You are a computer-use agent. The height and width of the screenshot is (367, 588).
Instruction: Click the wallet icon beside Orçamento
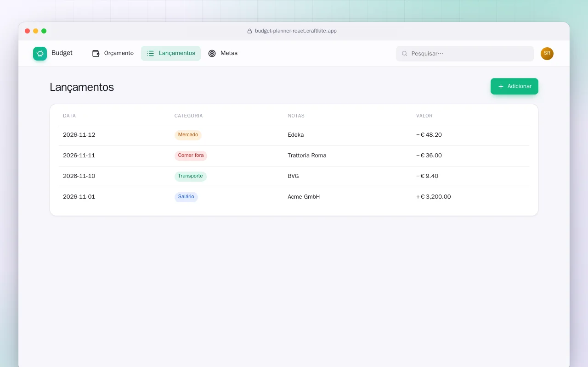coord(96,53)
